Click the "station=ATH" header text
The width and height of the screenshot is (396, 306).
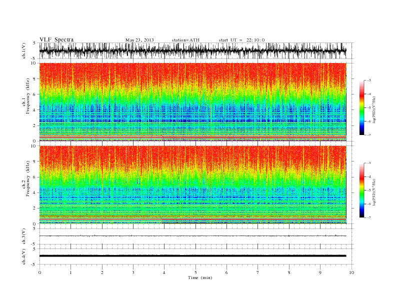coord(185,40)
